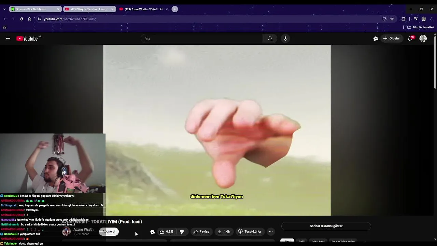
Task: Start voice search with the microphone
Action: (285, 39)
